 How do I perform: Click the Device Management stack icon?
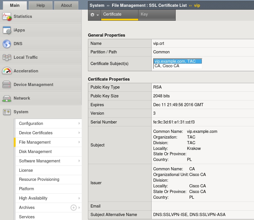[7, 84]
